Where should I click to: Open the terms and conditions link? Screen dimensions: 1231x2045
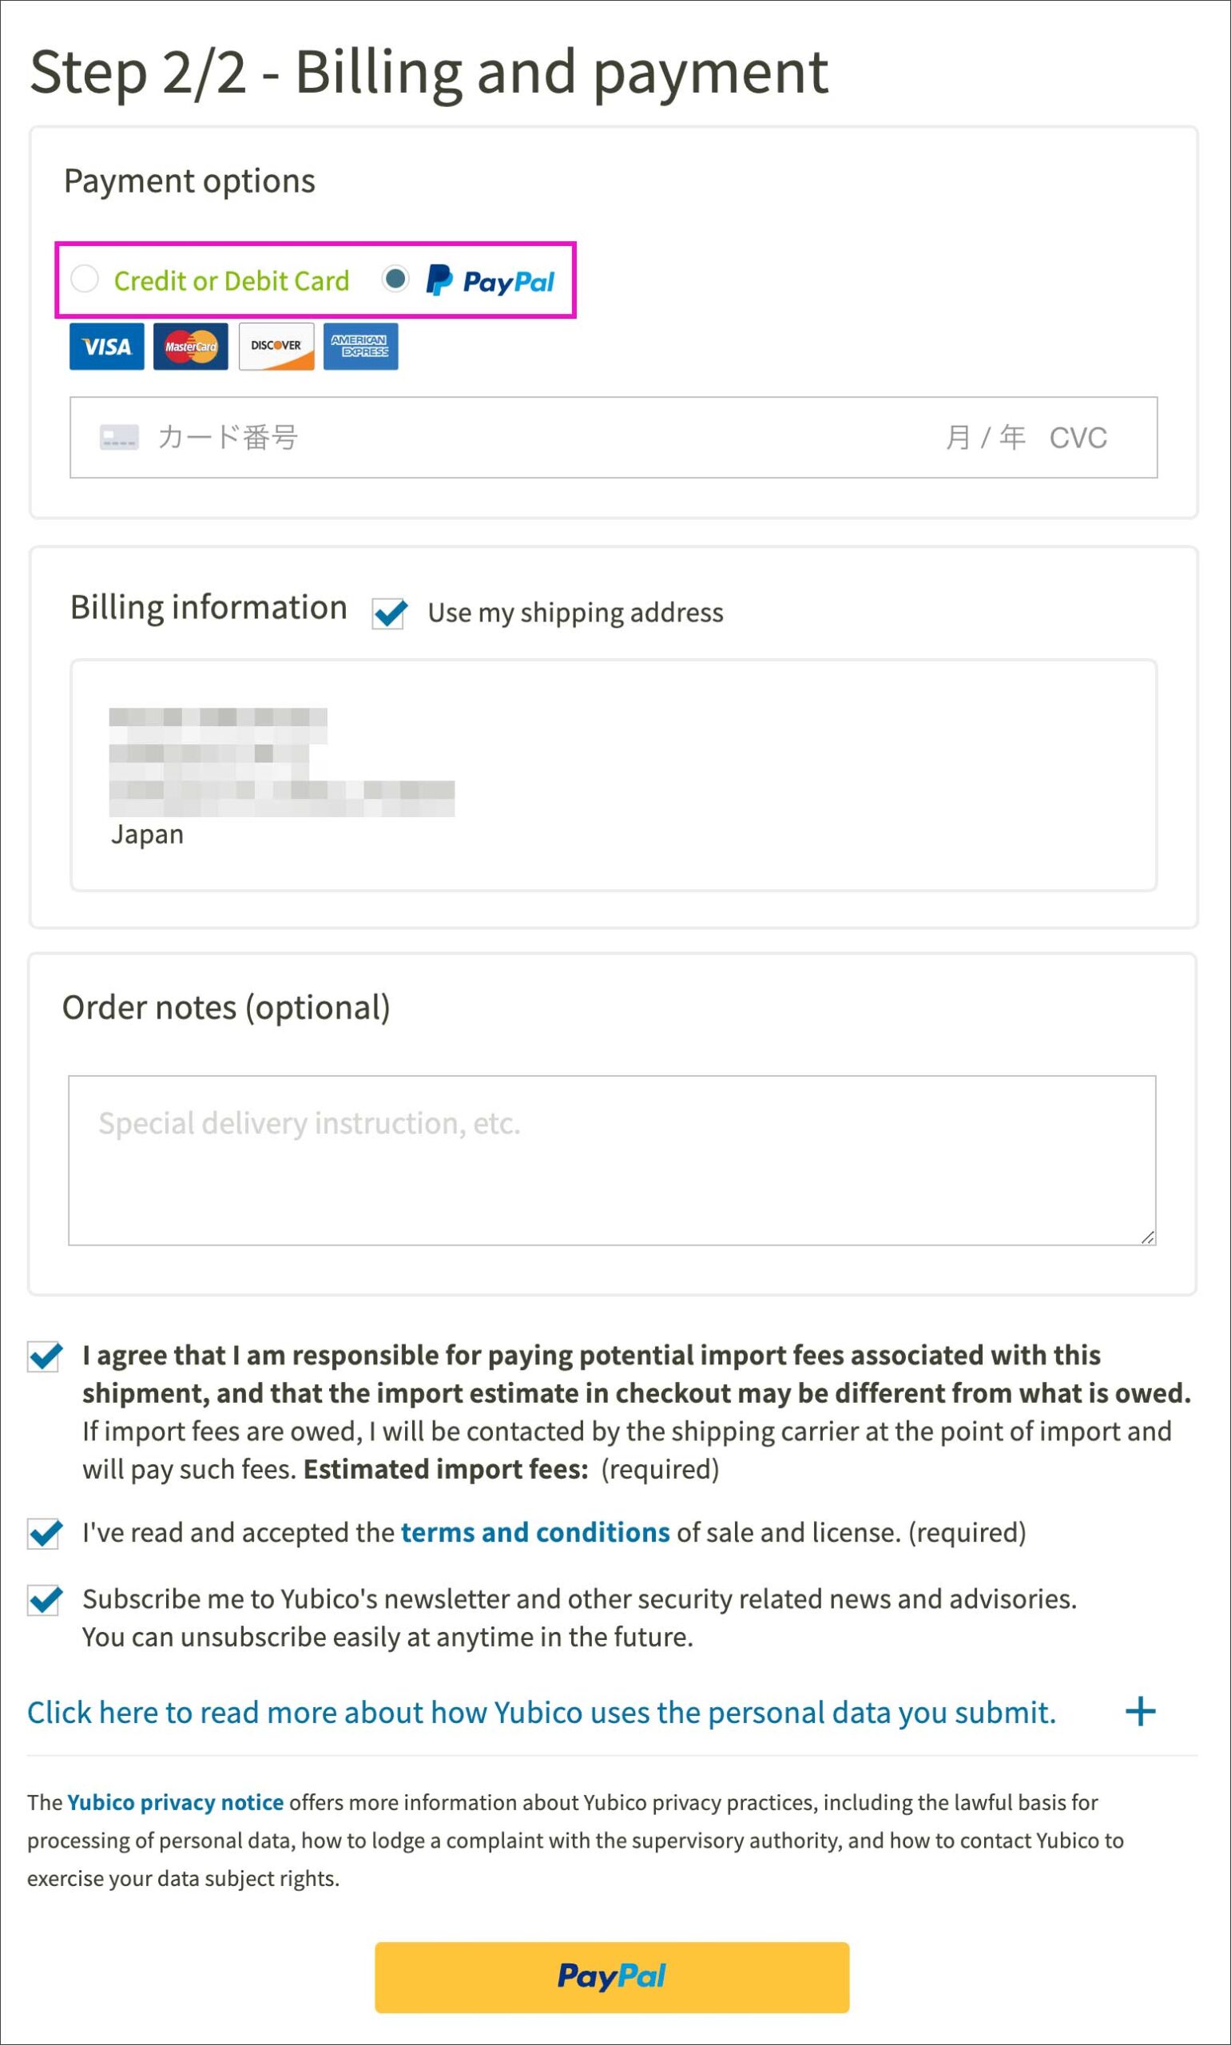pyautogui.click(x=535, y=1532)
